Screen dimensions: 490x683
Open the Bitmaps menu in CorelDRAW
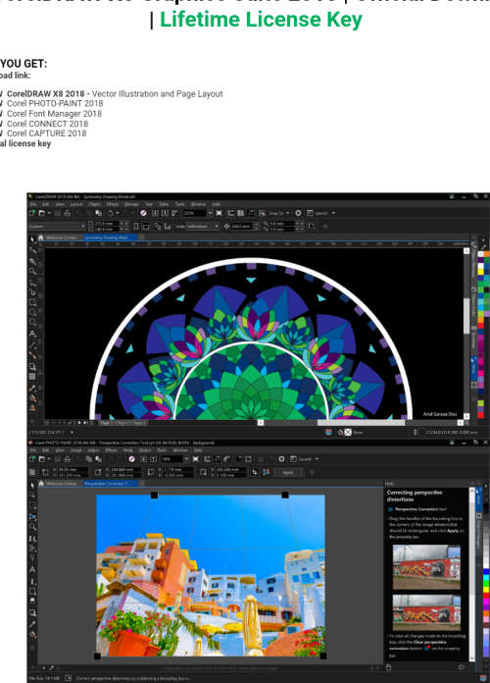pos(131,204)
